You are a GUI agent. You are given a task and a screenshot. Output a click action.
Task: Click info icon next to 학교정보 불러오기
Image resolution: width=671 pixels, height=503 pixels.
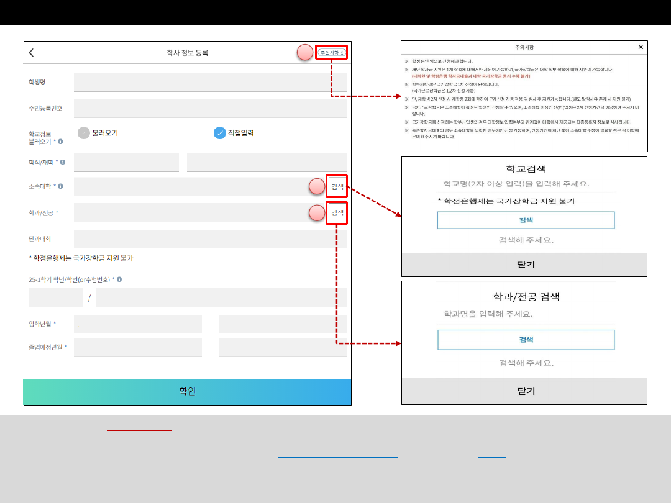pyautogui.click(x=60, y=142)
